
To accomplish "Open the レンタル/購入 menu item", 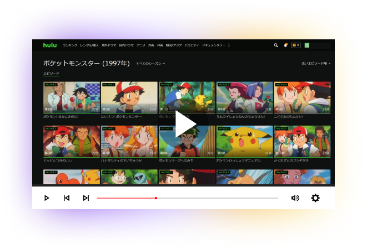I will 89,45.
